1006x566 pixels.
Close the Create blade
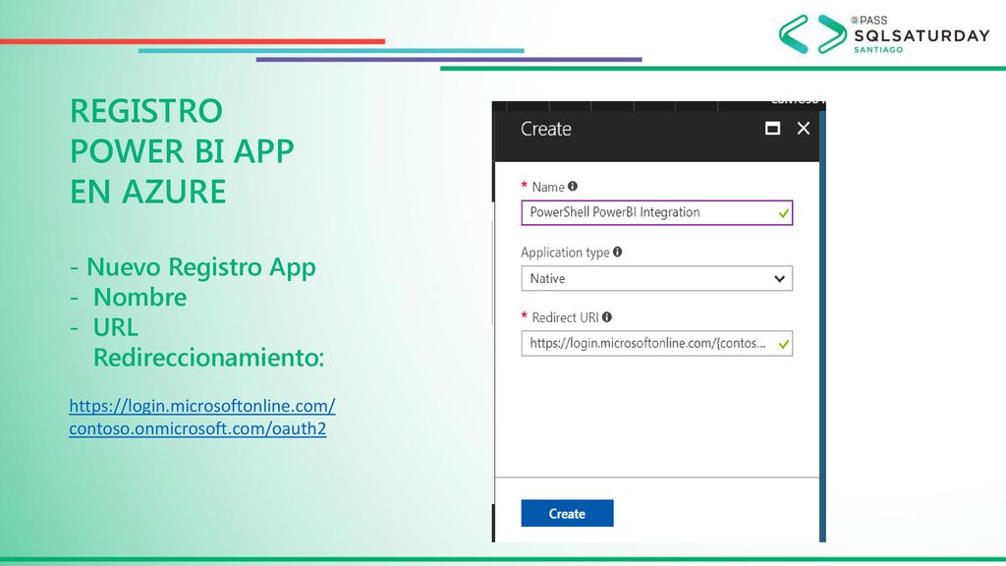click(804, 129)
